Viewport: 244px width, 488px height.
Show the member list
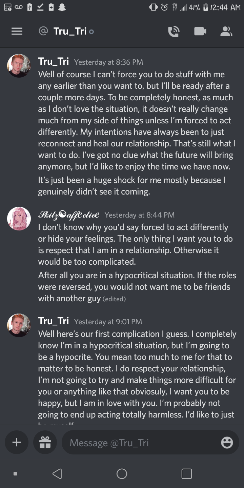[226, 32]
